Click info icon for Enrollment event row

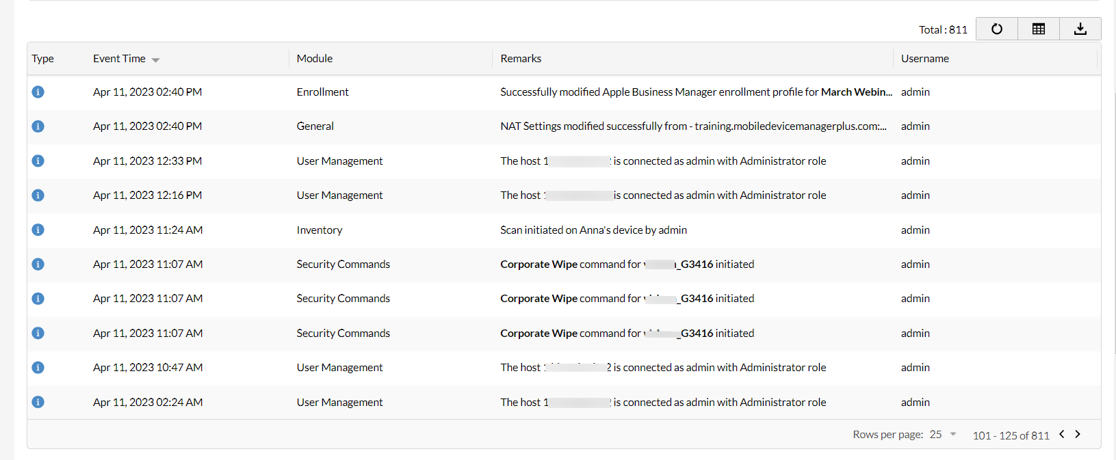click(x=38, y=92)
